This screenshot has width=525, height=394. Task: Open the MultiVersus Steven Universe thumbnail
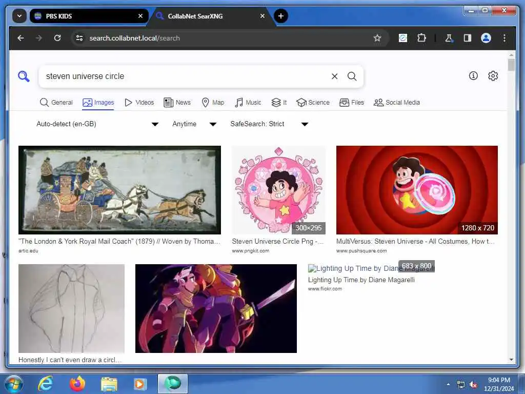(417, 190)
